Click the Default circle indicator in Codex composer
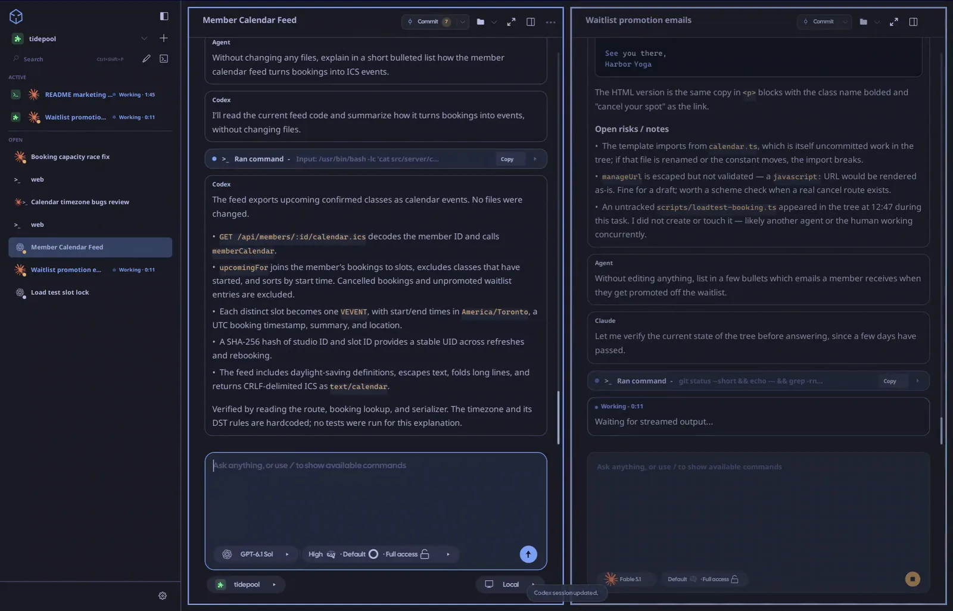Viewport: 953px width, 611px height. click(x=373, y=554)
